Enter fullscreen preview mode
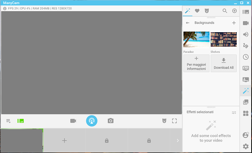Viewport: 252px width, 153px height. [174, 121]
